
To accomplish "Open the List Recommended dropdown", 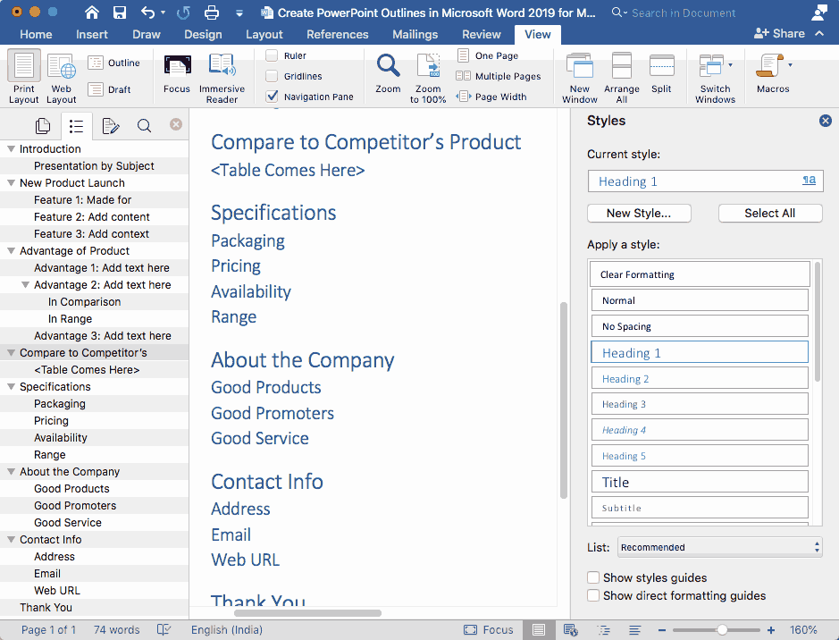I will click(719, 547).
